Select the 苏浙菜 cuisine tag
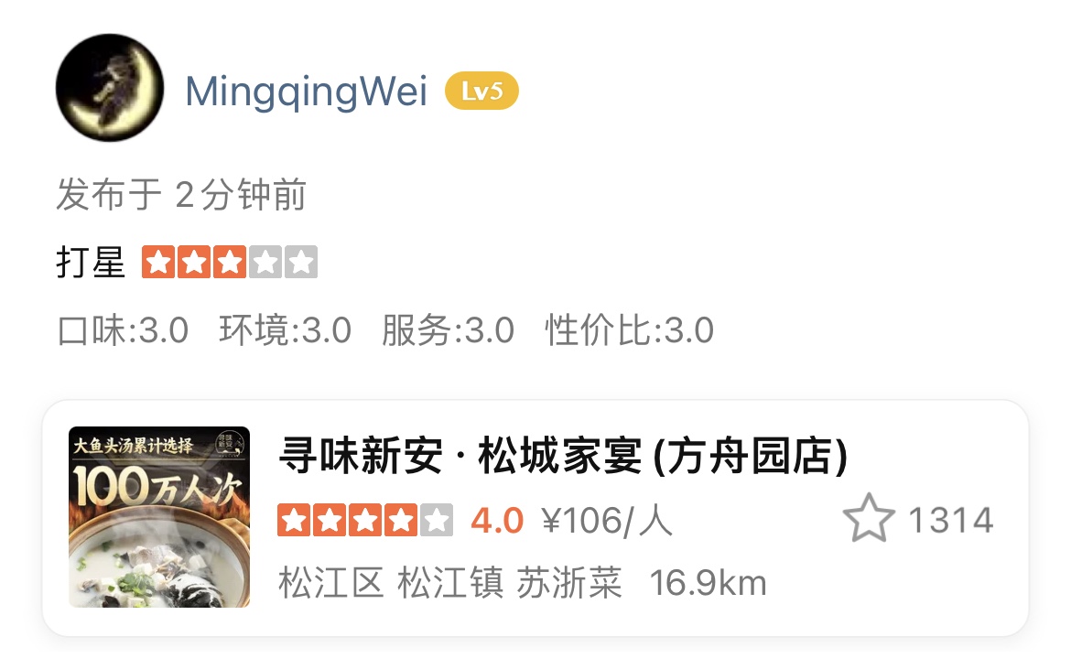 569,584
